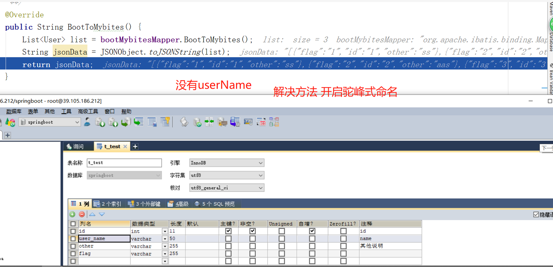The width and height of the screenshot is (553, 267).
Task: Open the 表单 menu
Action: (33, 111)
